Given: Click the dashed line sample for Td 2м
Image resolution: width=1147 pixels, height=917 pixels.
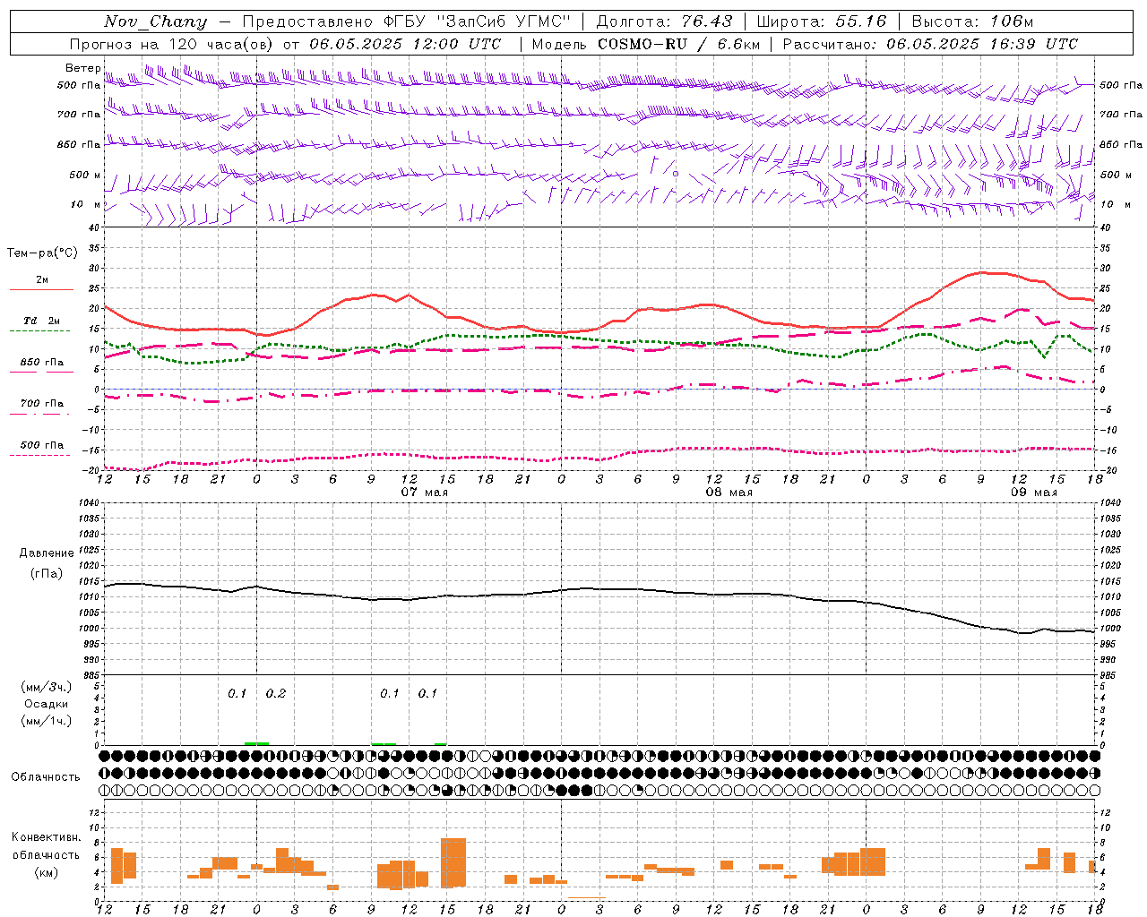Looking at the screenshot, I should pyautogui.click(x=39, y=330).
